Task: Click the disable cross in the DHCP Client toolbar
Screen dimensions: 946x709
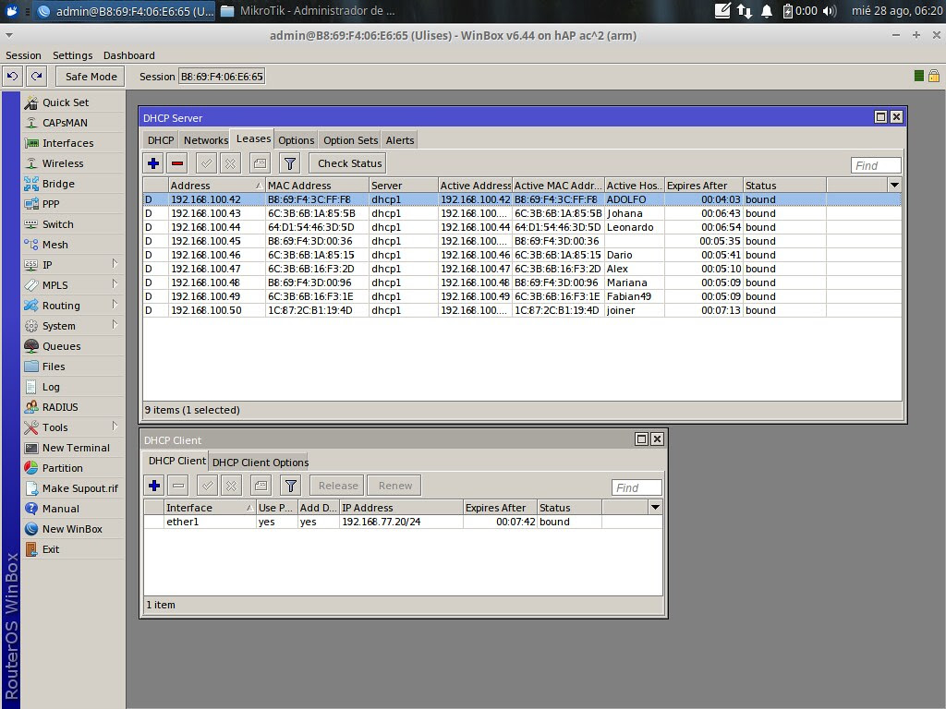Action: tap(231, 486)
